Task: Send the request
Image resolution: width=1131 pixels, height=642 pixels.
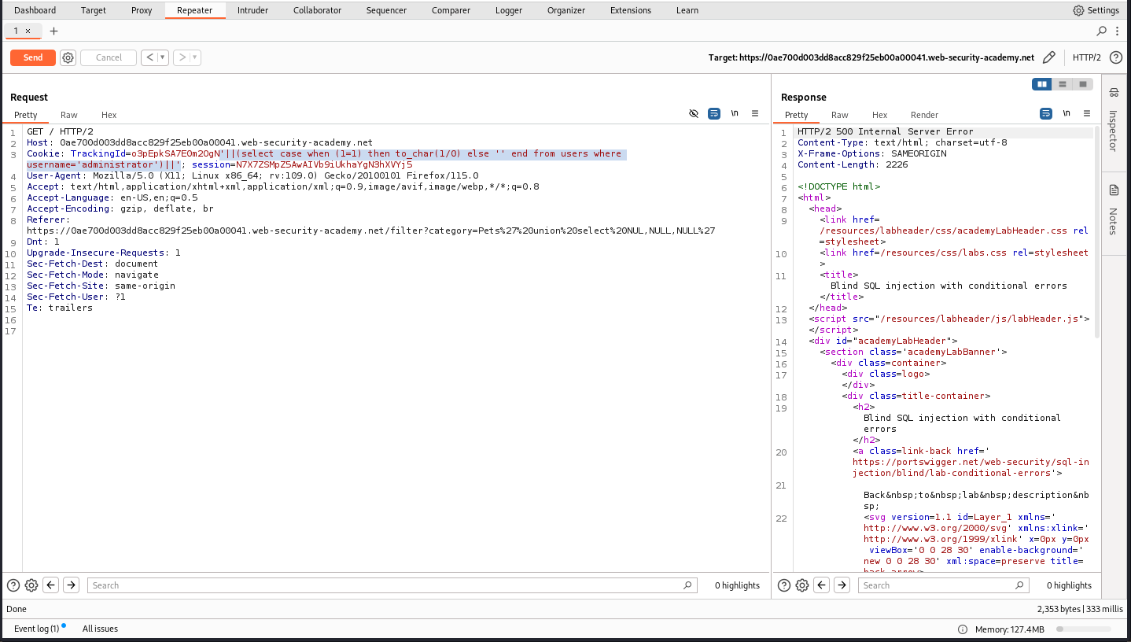Action: pyautogui.click(x=33, y=57)
